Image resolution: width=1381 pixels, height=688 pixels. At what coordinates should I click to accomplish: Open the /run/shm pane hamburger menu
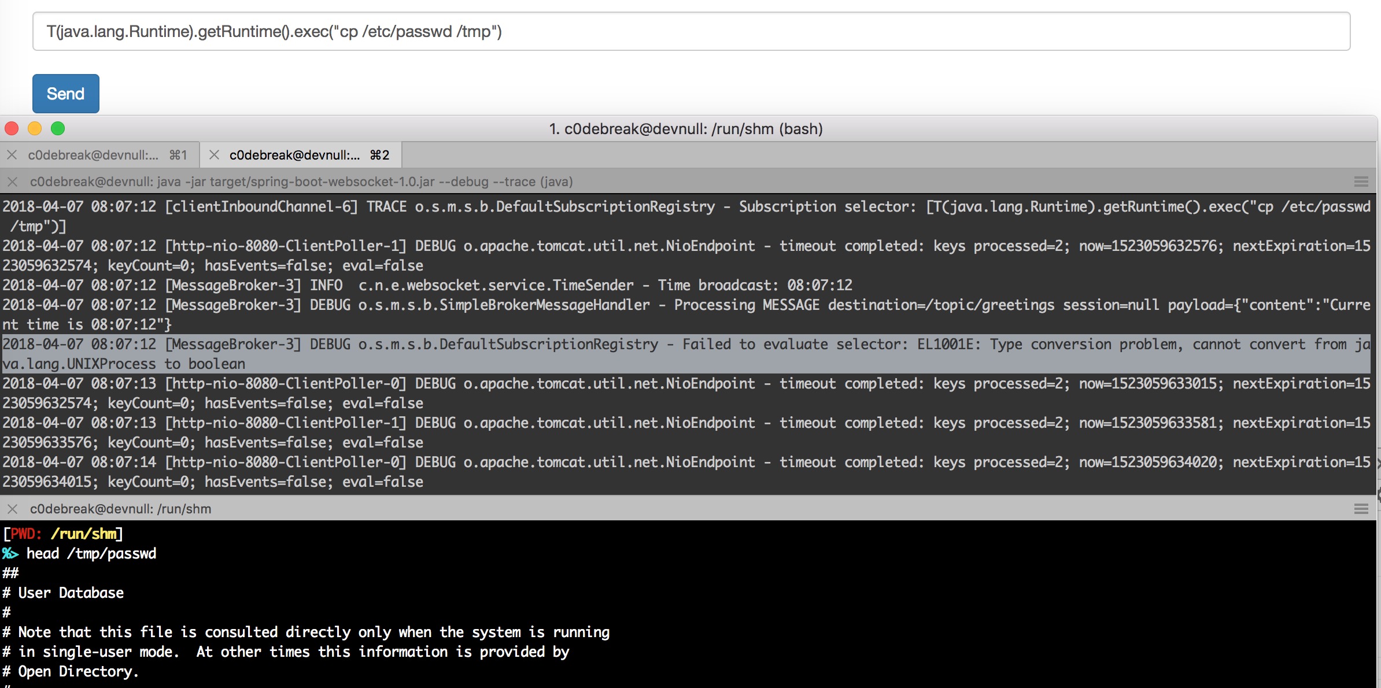[x=1361, y=509]
